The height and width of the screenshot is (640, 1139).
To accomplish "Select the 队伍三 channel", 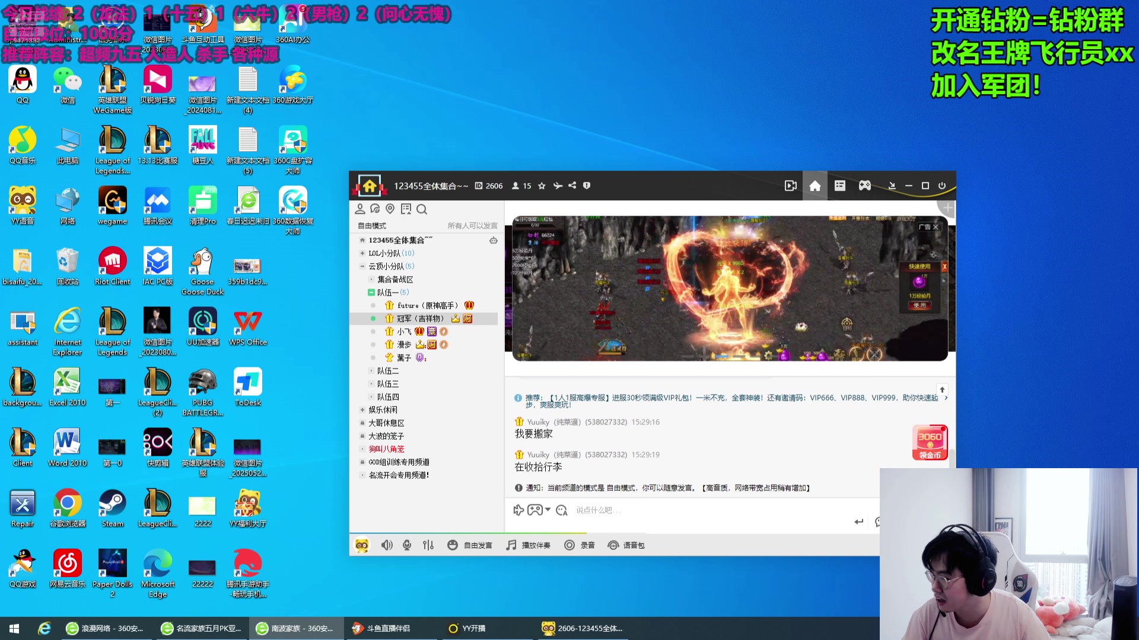I will click(x=388, y=384).
